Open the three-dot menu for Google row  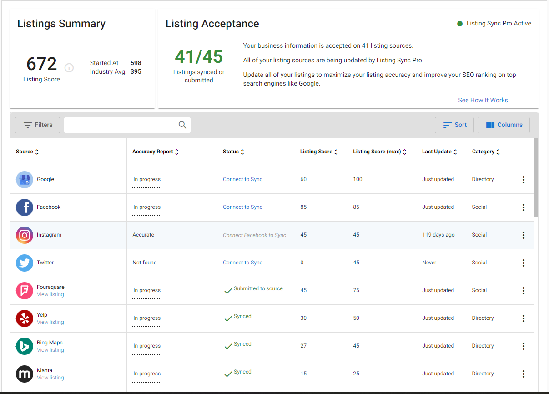(x=523, y=180)
